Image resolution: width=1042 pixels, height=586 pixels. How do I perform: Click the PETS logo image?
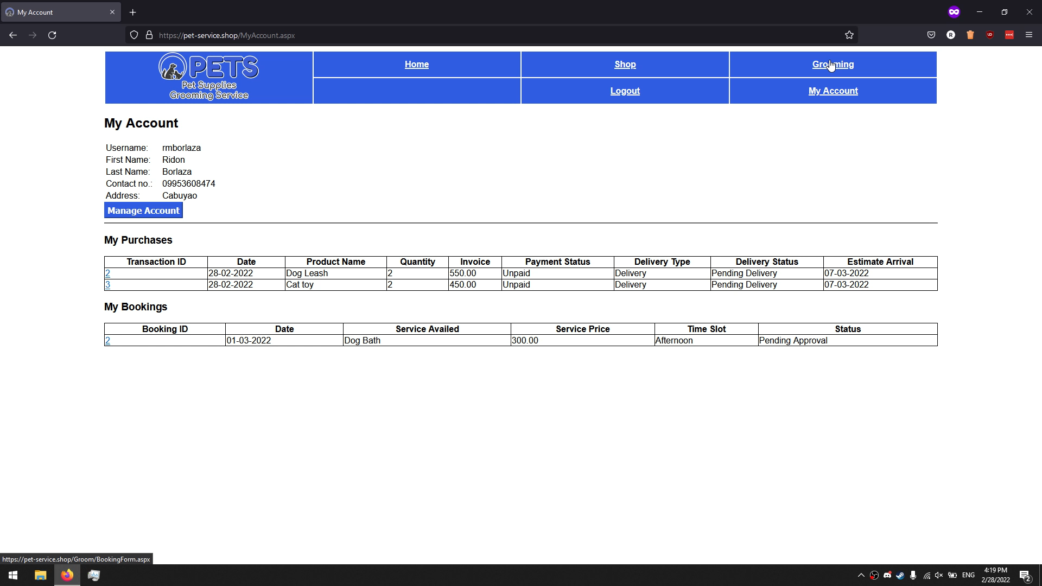[208, 77]
